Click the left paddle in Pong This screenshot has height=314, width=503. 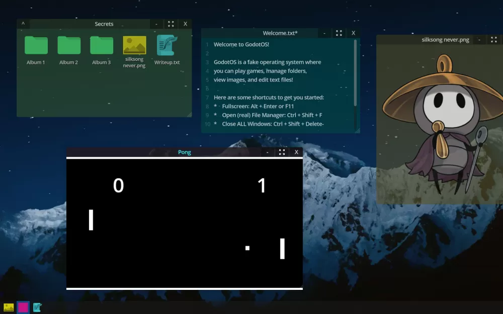[x=91, y=220]
